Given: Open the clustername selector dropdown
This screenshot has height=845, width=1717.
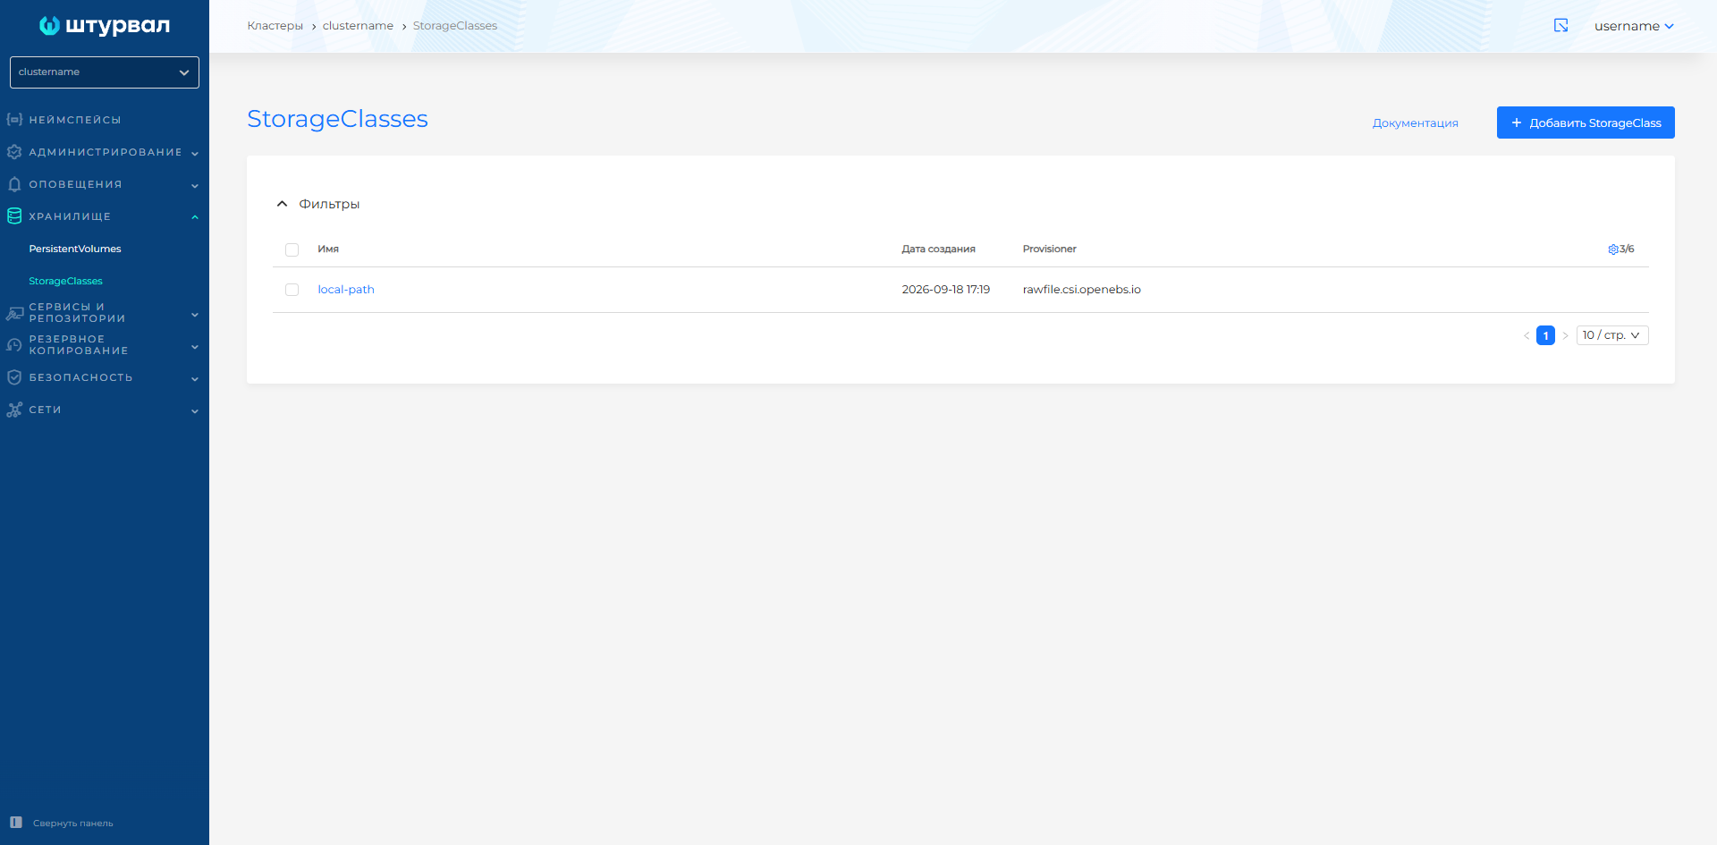Looking at the screenshot, I should point(105,72).
